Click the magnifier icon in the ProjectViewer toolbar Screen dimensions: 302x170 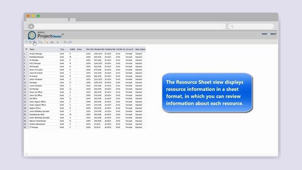point(58,42)
